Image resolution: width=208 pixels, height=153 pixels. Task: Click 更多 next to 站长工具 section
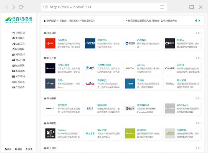[x=199, y=58]
